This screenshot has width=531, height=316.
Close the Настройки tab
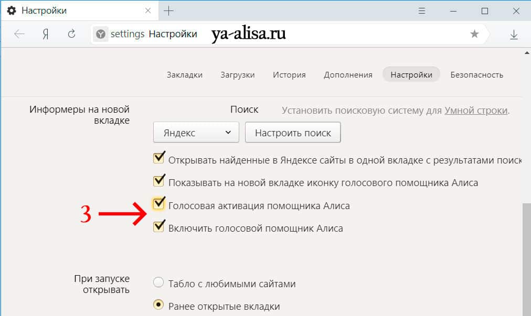click(148, 11)
